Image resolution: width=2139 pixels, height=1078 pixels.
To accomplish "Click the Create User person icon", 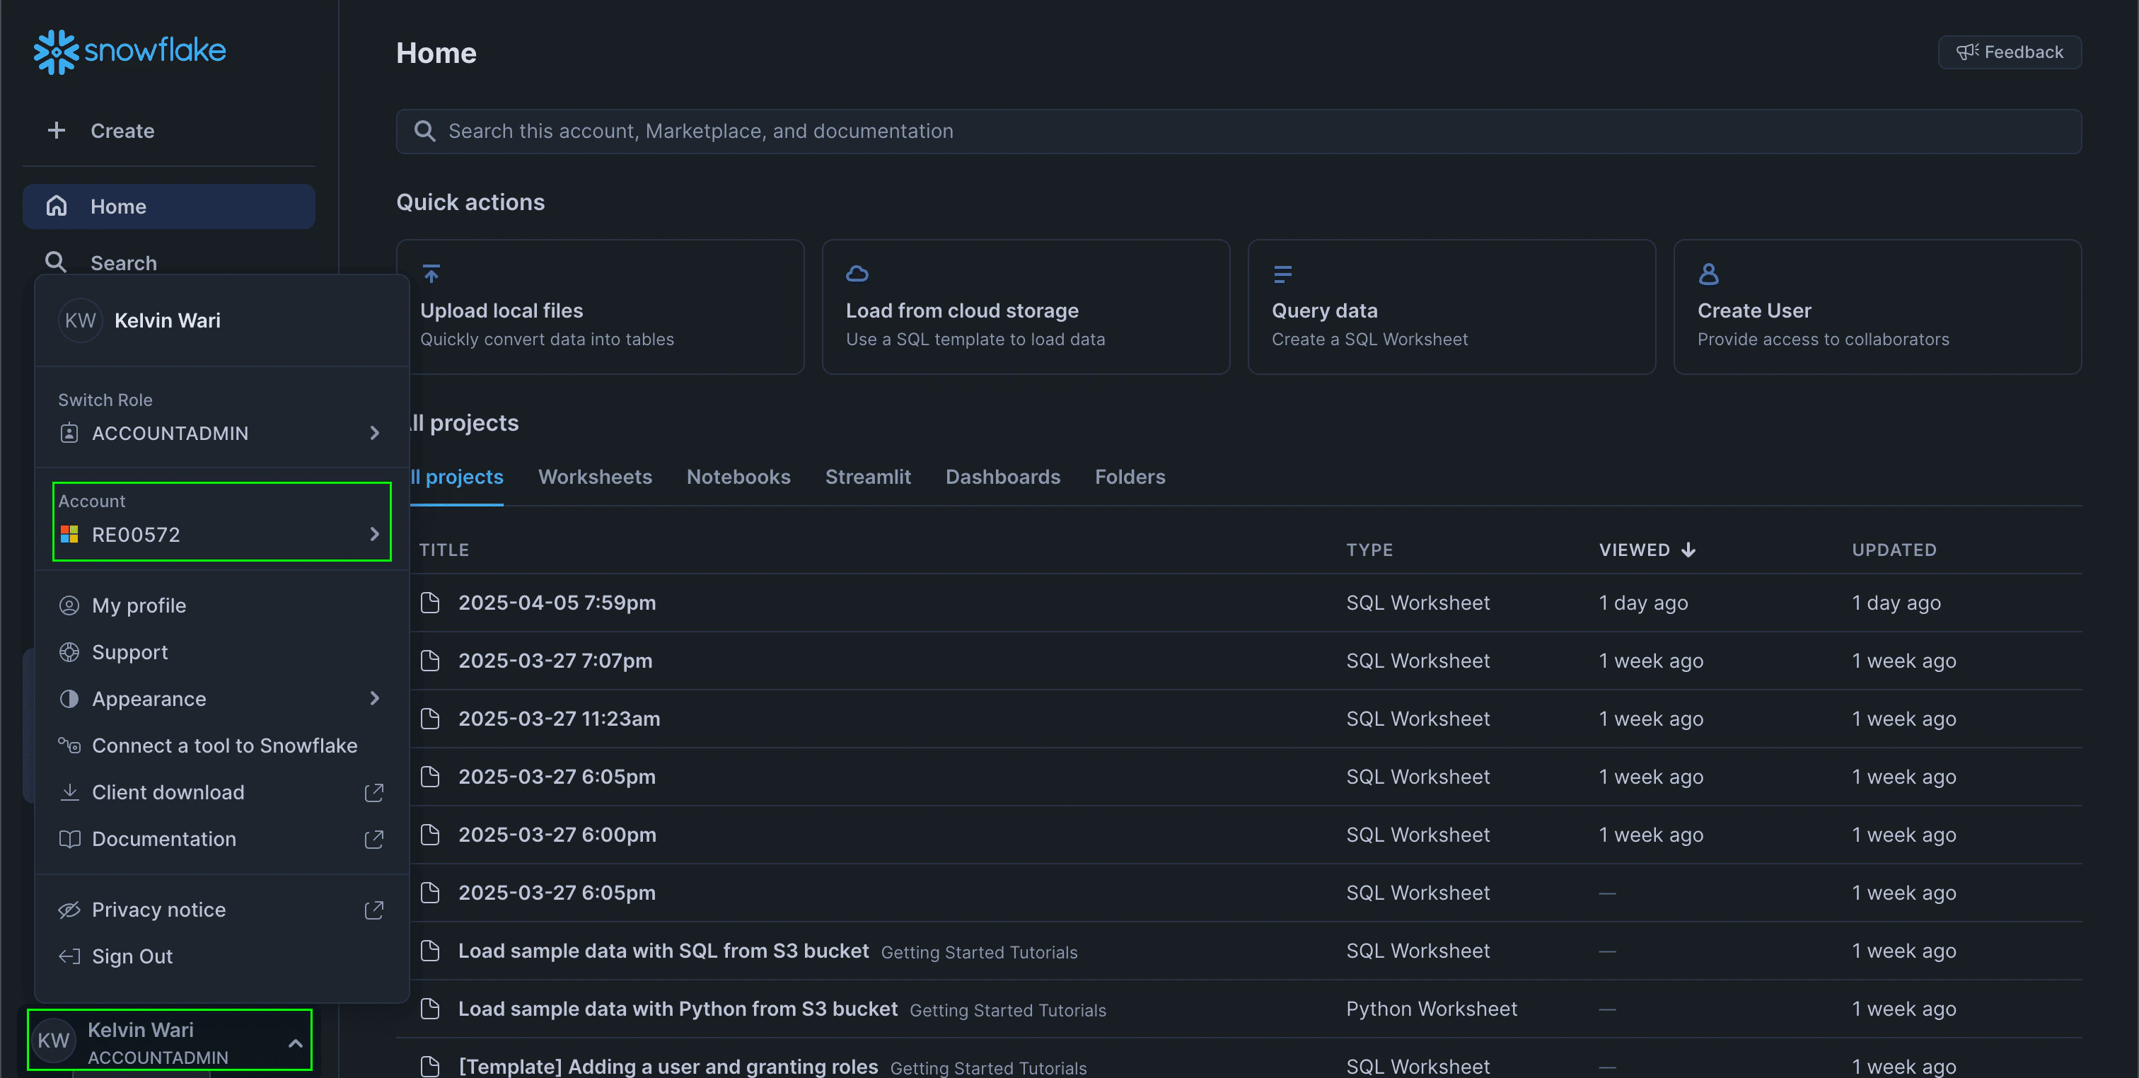I will click(1708, 273).
